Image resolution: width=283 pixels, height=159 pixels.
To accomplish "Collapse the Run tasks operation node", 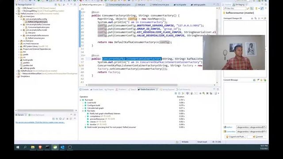I will pos(83,111).
